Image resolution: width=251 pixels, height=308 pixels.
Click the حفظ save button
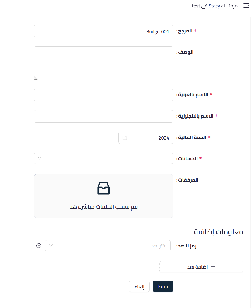tap(163, 286)
